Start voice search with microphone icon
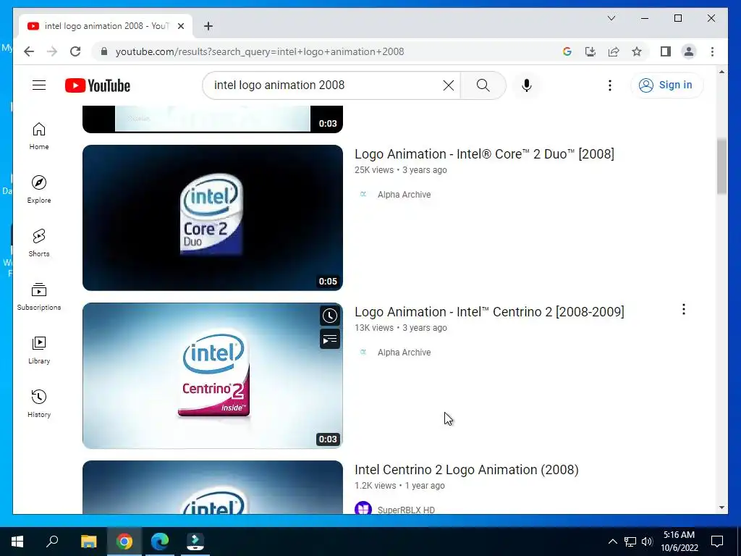 pyautogui.click(x=527, y=85)
